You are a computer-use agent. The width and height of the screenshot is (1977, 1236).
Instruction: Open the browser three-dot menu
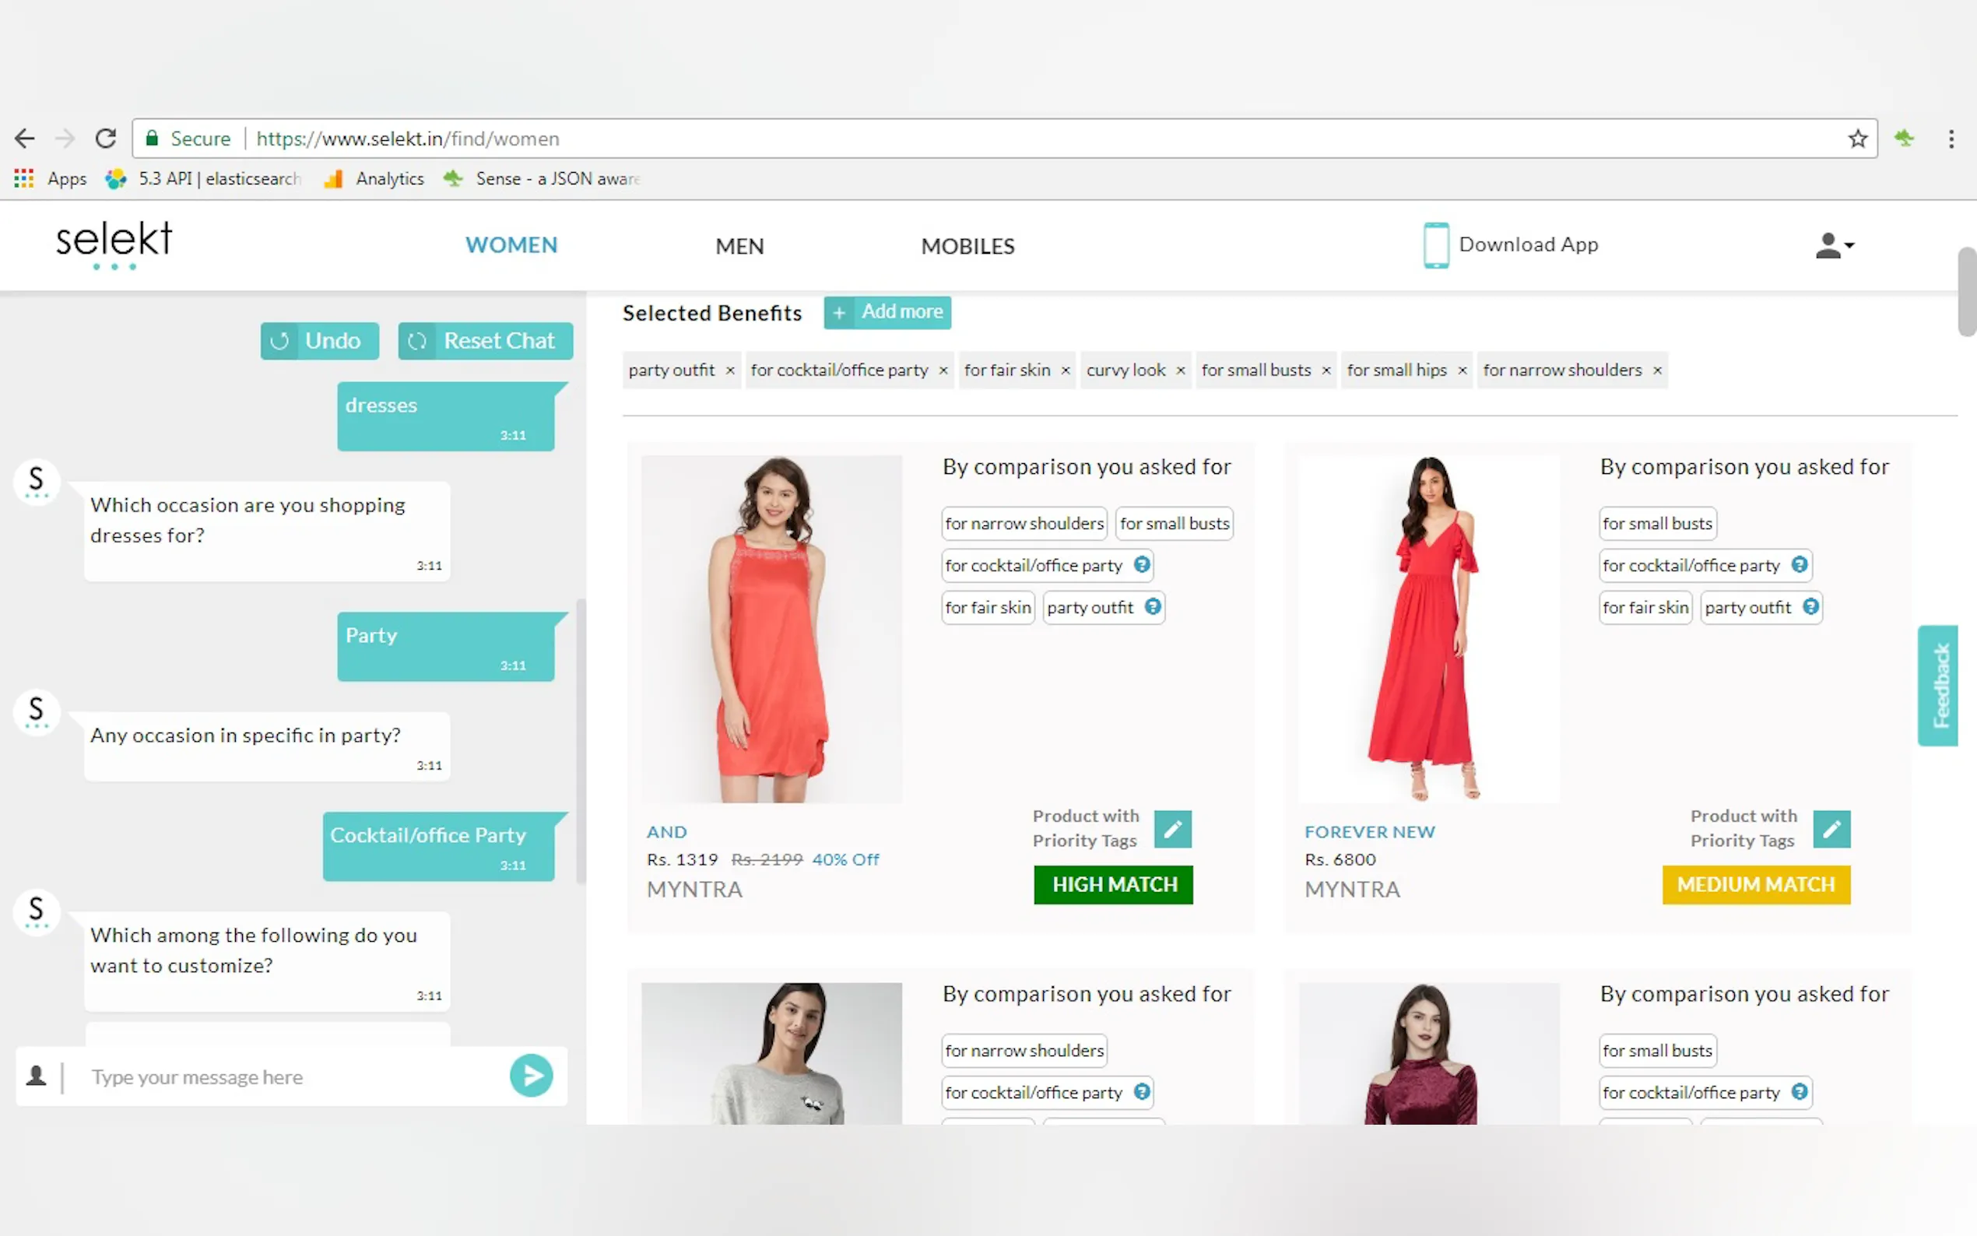click(x=1951, y=139)
